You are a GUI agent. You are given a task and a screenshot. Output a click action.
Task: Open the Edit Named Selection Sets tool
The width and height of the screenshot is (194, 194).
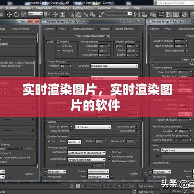[101, 14]
